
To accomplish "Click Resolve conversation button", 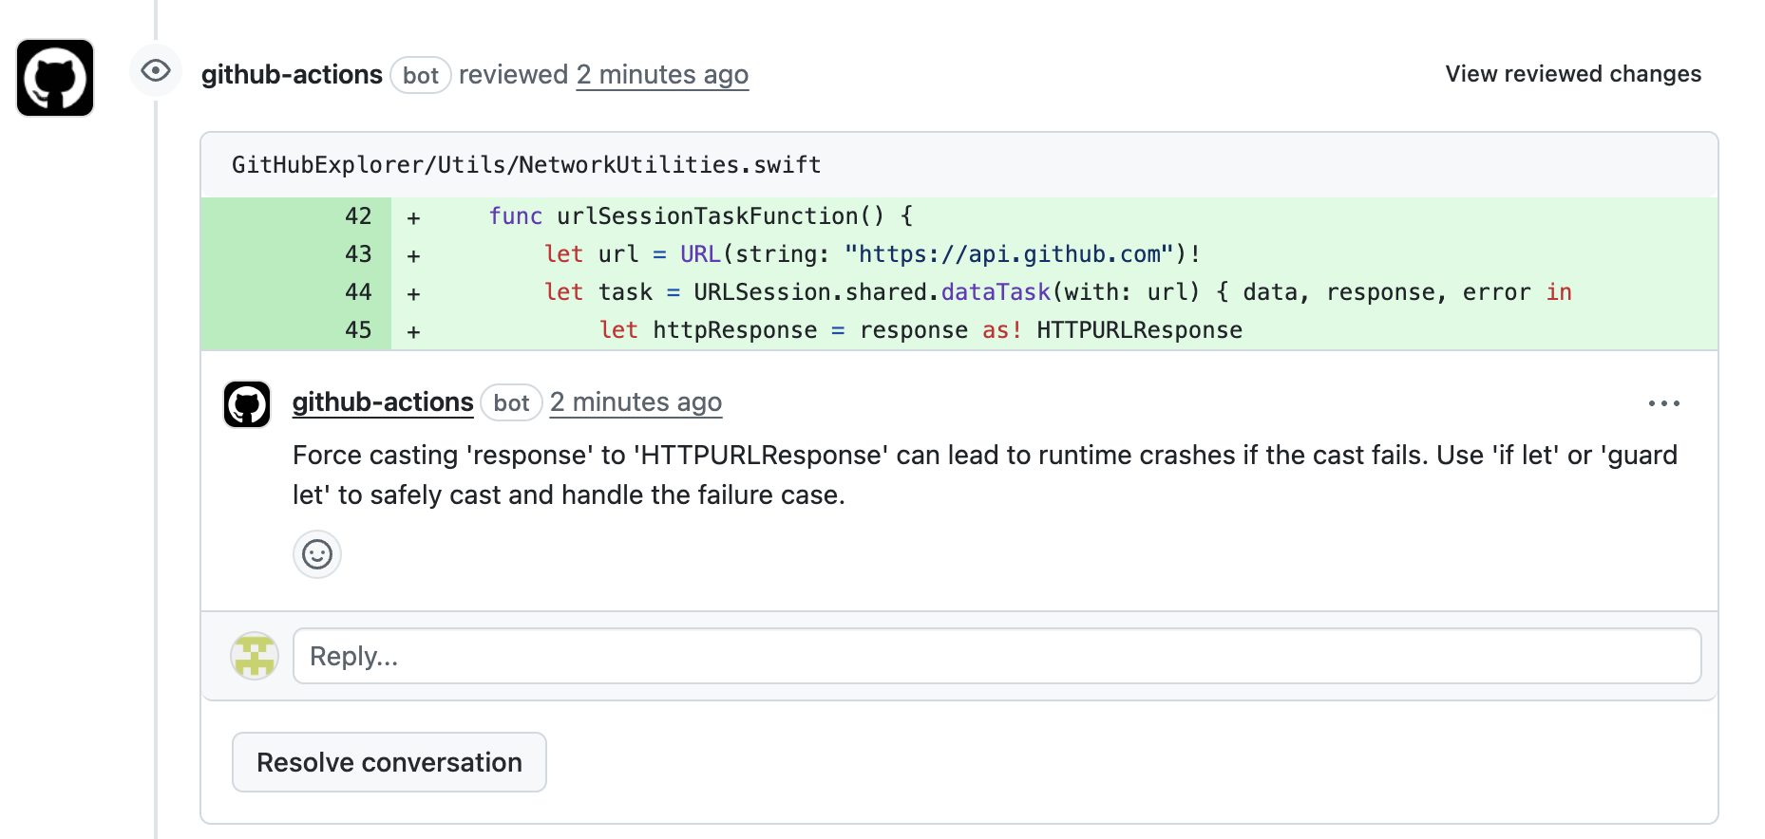I will (389, 762).
